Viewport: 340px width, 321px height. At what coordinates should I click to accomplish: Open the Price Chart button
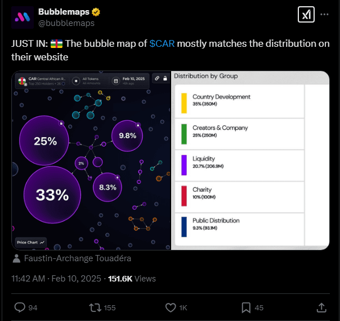coord(31,242)
